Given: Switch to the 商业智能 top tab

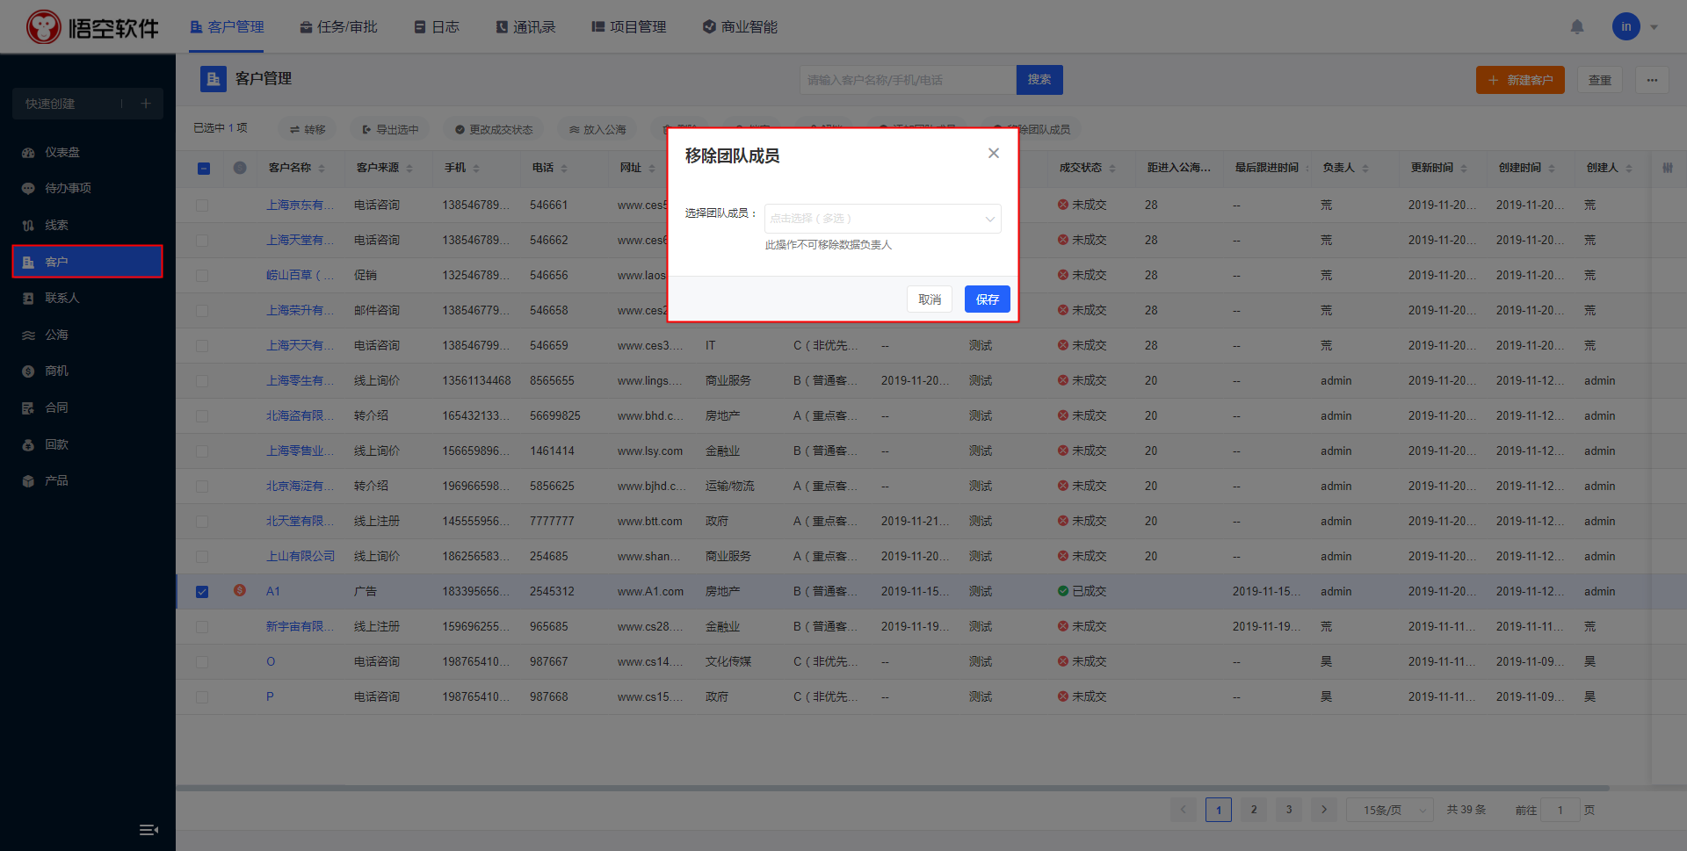Looking at the screenshot, I should pos(740,27).
